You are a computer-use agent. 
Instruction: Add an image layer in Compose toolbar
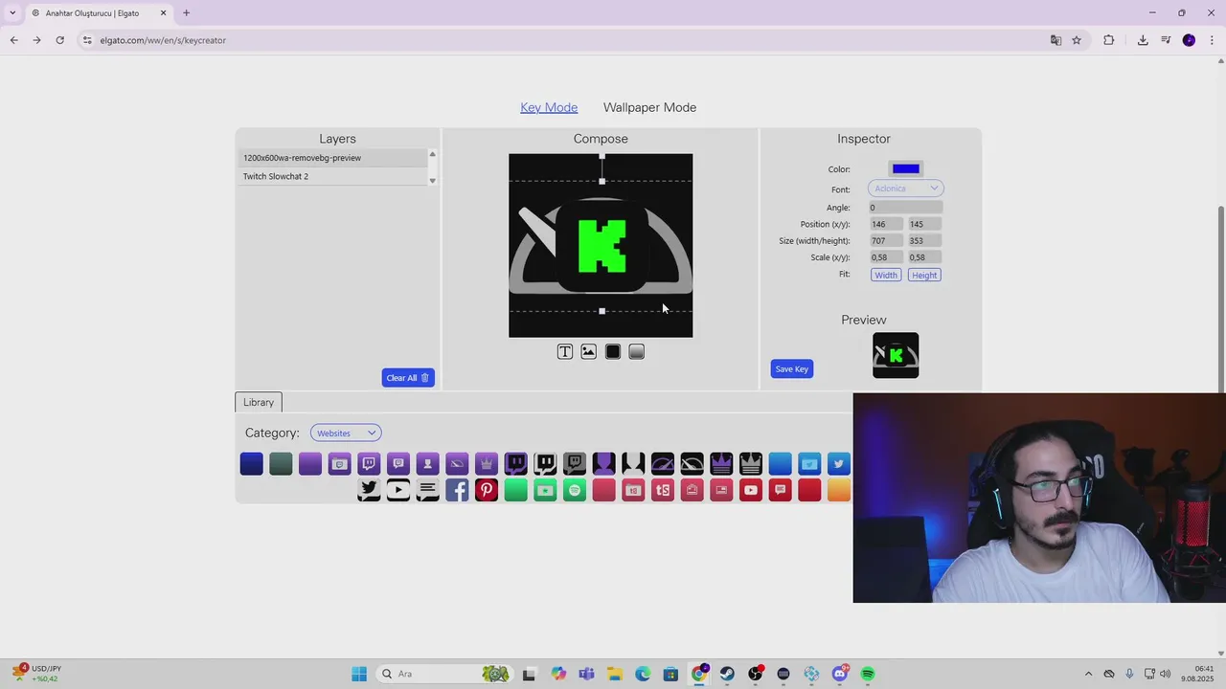pyautogui.click(x=589, y=352)
